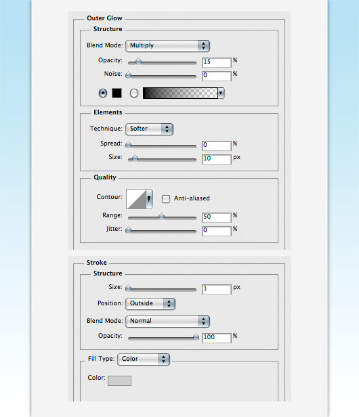
Task: Click the Outer Glow Opacity value field
Action: point(216,62)
